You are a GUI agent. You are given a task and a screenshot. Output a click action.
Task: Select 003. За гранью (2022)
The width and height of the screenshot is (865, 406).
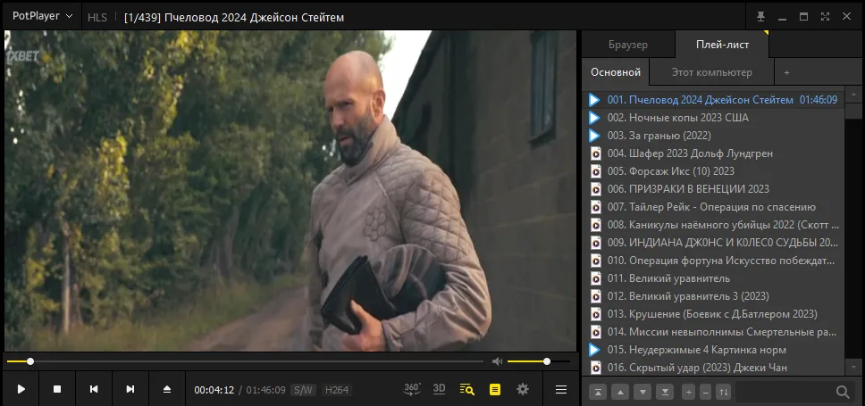click(x=713, y=136)
